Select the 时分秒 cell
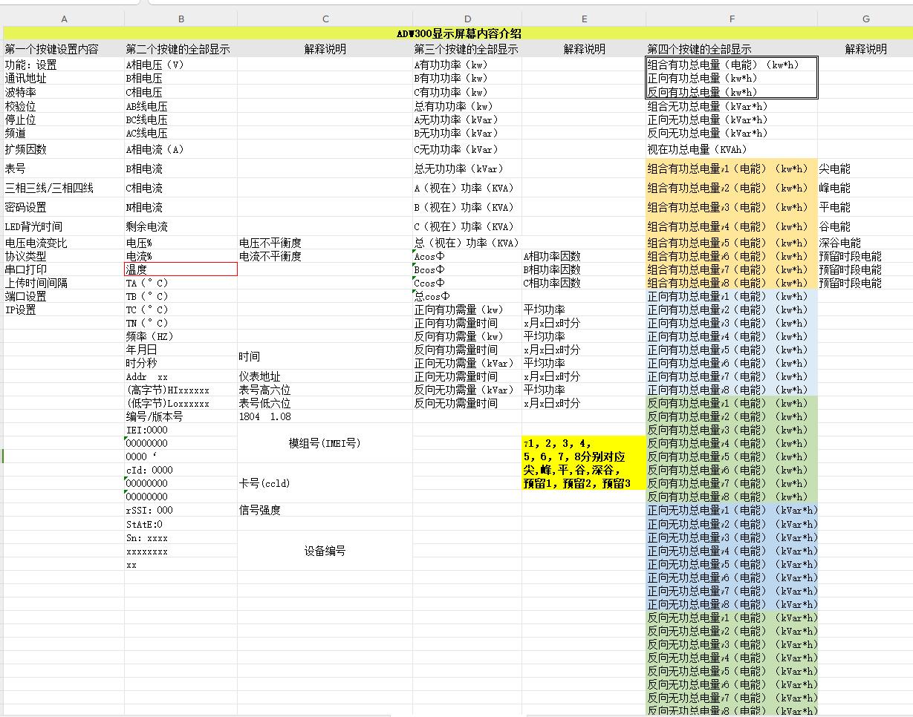The image size is (913, 717). 181,363
